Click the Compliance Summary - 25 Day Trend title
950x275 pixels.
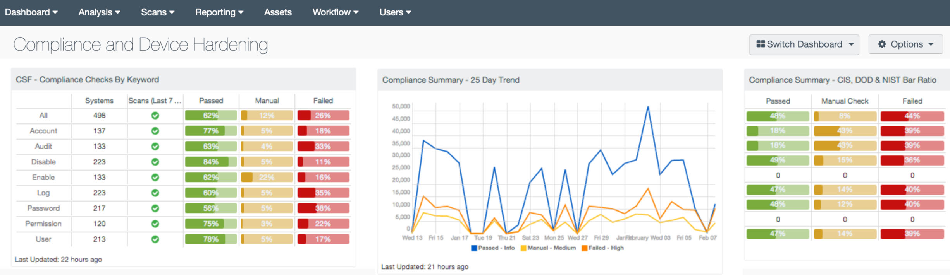click(x=451, y=80)
